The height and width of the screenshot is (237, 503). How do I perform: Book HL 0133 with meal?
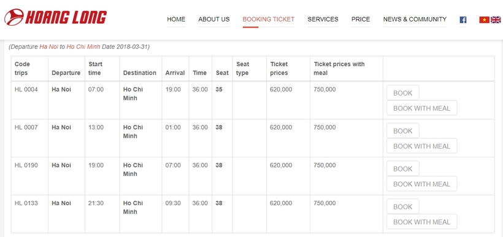[422, 222]
